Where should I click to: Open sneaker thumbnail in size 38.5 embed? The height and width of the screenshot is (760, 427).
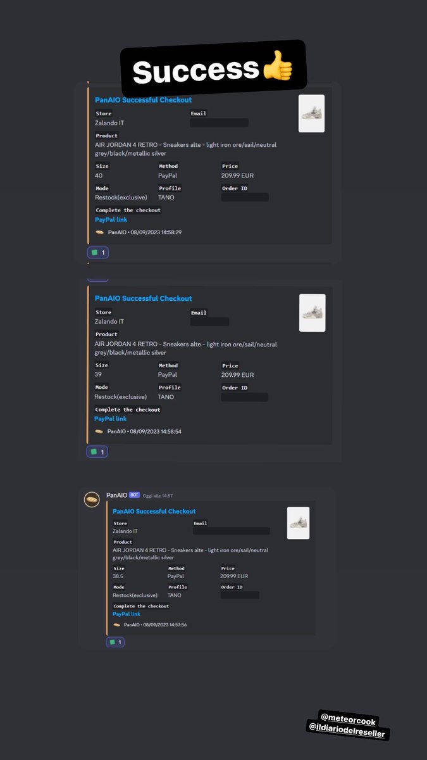tap(298, 523)
